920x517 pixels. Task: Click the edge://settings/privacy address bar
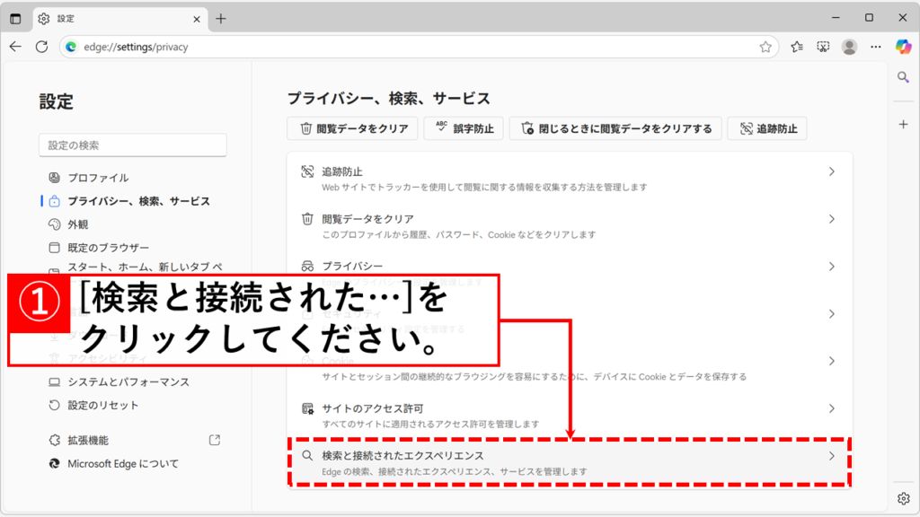point(419,47)
